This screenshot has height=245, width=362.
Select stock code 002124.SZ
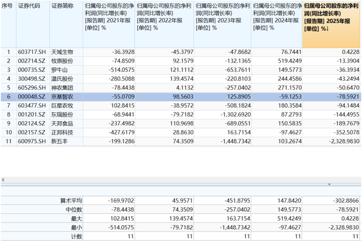[x=32, y=123]
